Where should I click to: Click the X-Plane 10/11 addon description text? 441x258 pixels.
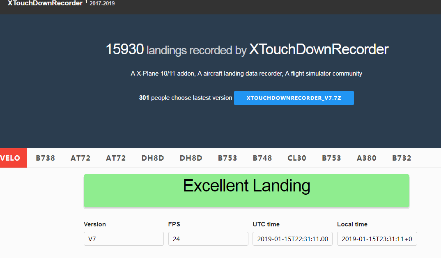tap(246, 74)
